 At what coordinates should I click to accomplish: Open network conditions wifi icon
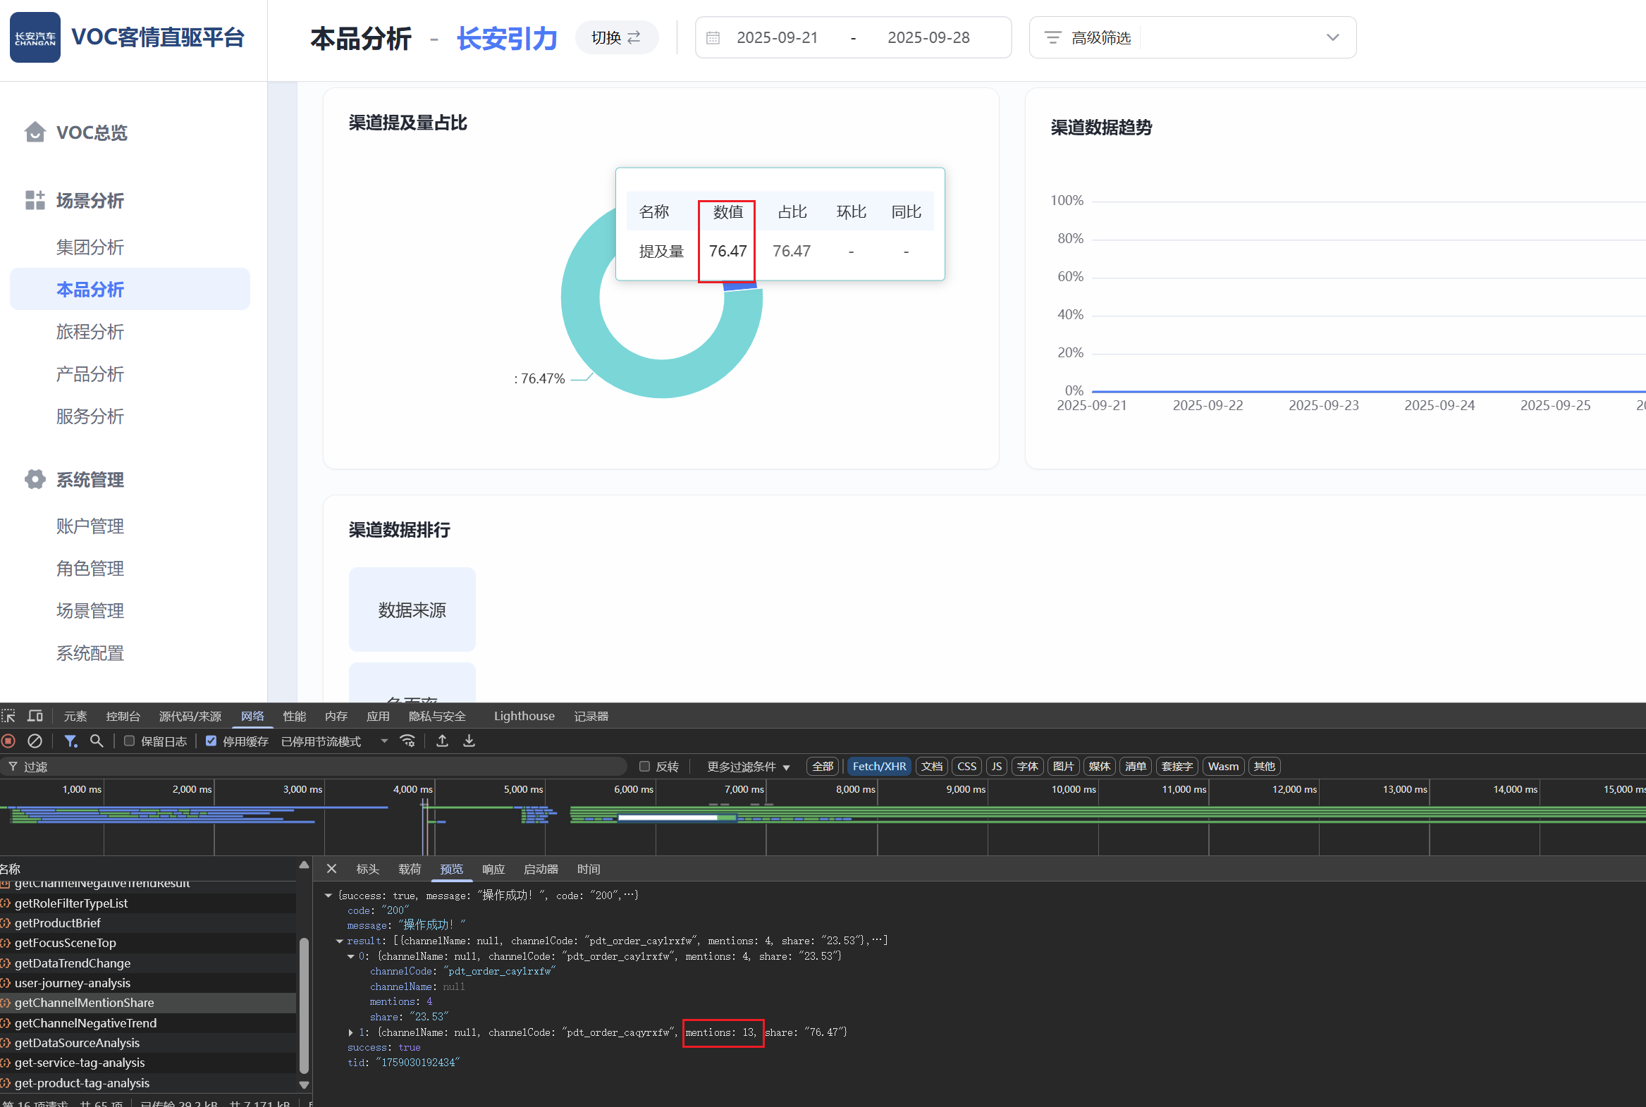[x=407, y=741]
